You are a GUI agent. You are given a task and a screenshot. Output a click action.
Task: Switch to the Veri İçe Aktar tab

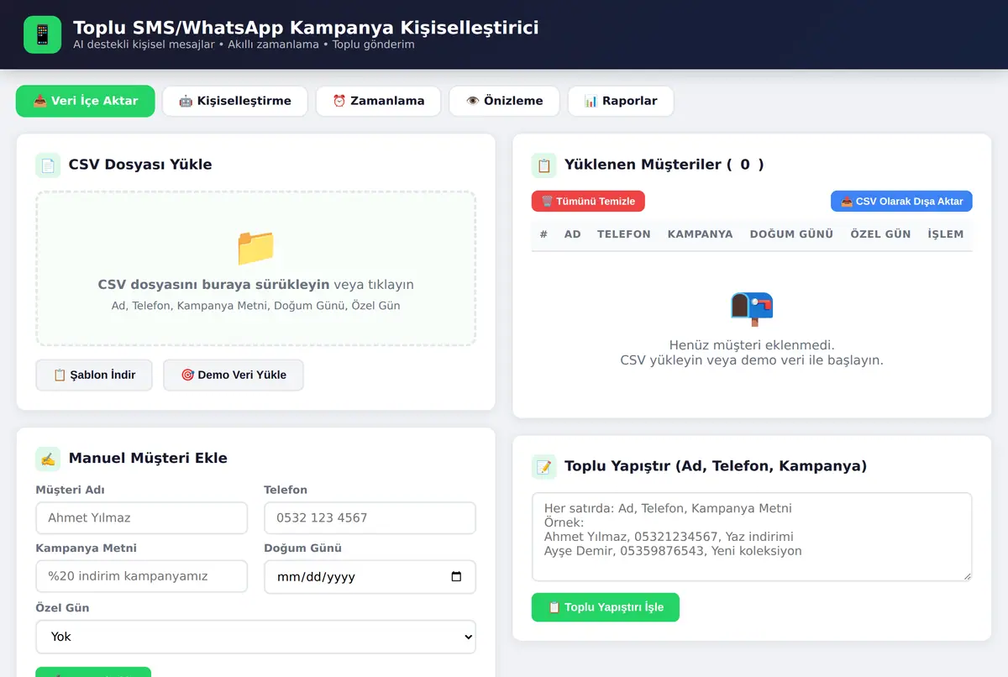click(86, 101)
